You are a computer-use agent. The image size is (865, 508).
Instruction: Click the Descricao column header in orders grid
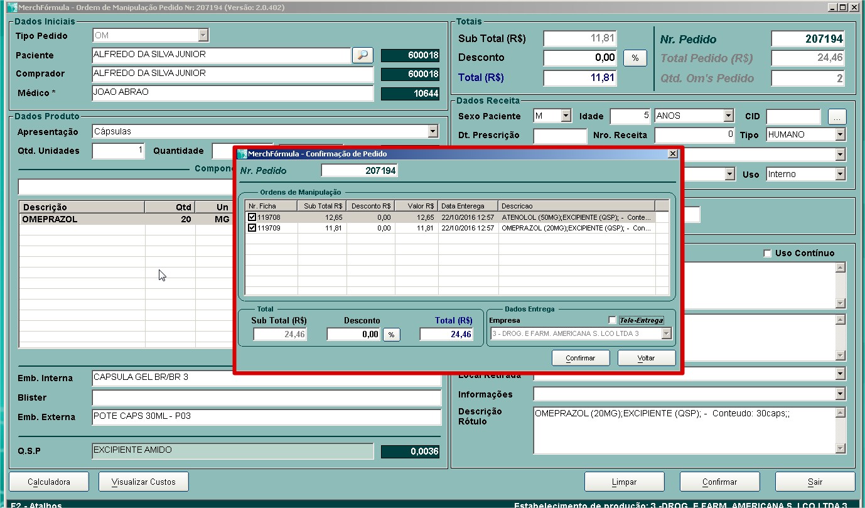[x=575, y=206]
